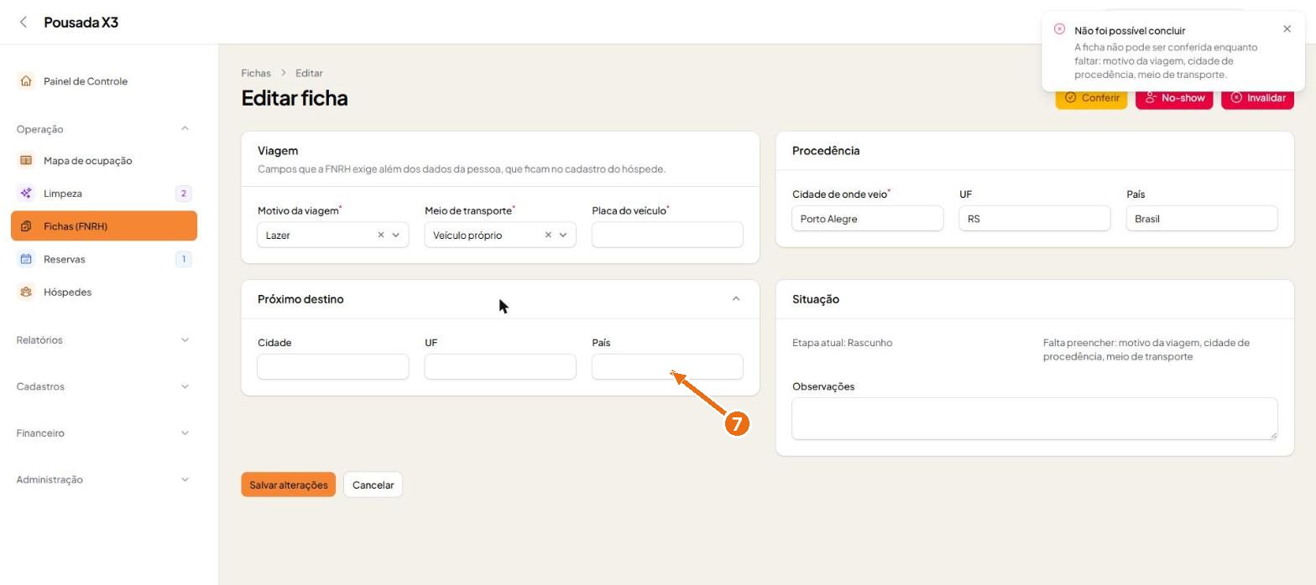The height and width of the screenshot is (585, 1316).
Task: Click the Limpeza sparkle icon
Action: [x=26, y=194]
